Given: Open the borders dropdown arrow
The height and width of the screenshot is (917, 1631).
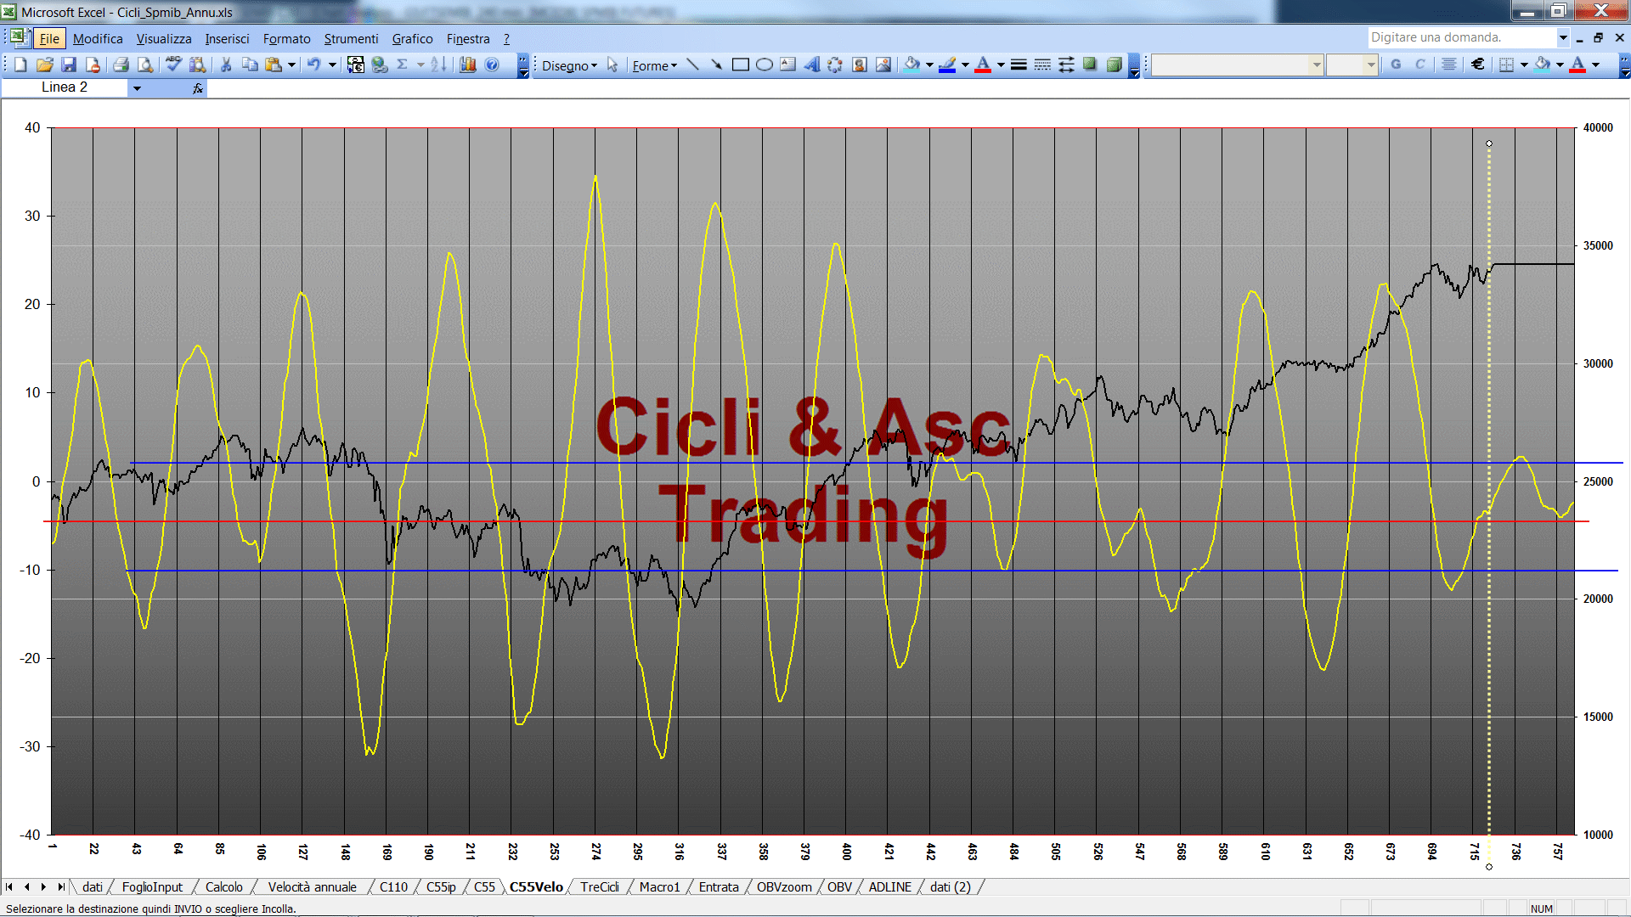Looking at the screenshot, I should pos(1524,65).
